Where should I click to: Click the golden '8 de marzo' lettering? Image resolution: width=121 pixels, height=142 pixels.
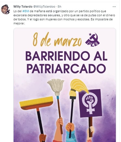tap(57, 40)
